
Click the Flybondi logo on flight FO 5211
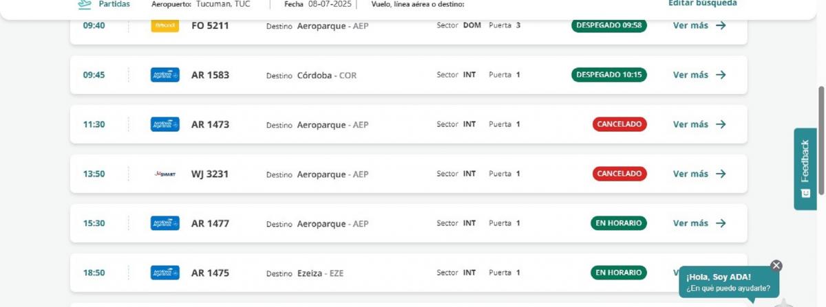pos(165,25)
